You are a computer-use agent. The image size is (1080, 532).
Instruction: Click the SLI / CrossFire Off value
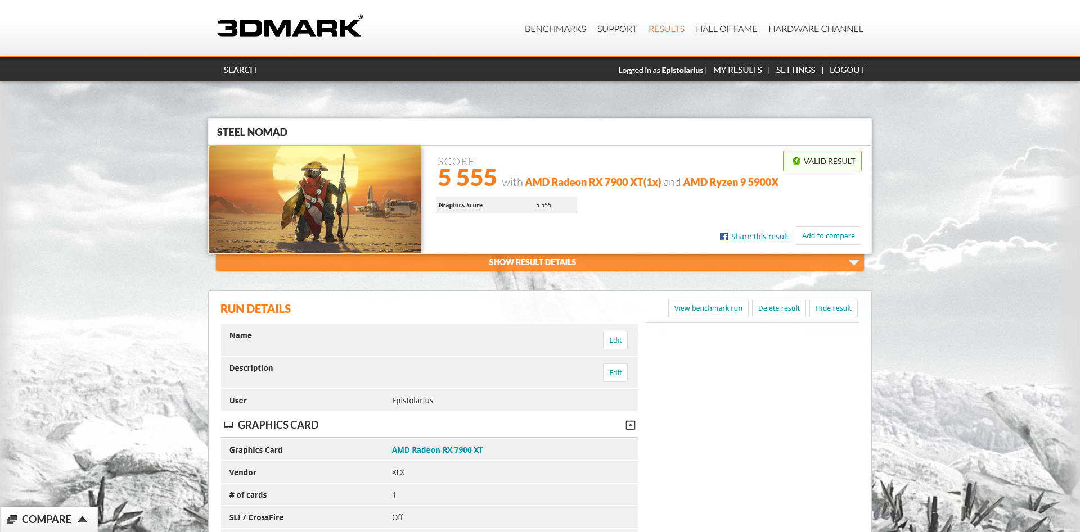[x=397, y=517]
